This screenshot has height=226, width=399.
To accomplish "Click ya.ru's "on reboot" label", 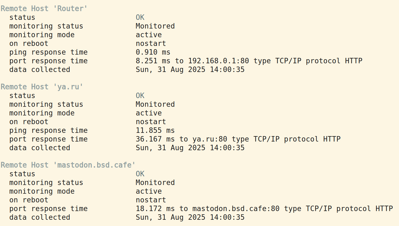I will [x=29, y=122].
